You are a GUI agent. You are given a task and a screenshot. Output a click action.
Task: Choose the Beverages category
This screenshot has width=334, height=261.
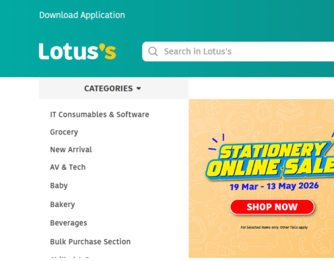[x=68, y=223]
